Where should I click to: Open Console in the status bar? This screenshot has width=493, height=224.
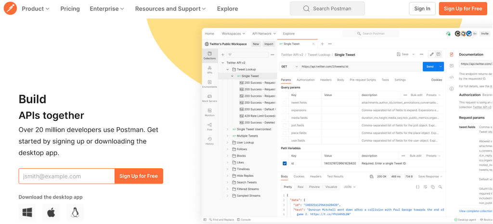pyautogui.click(x=244, y=220)
